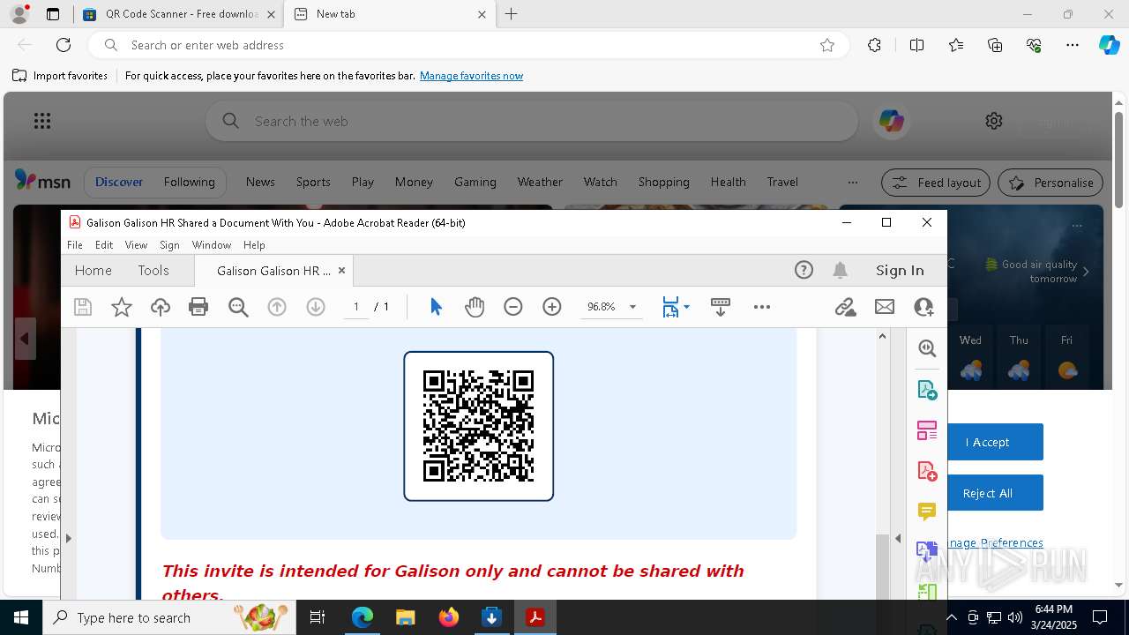Viewport: 1129px width, 635px height.
Task: Open View menu in Acrobat
Action: [136, 245]
